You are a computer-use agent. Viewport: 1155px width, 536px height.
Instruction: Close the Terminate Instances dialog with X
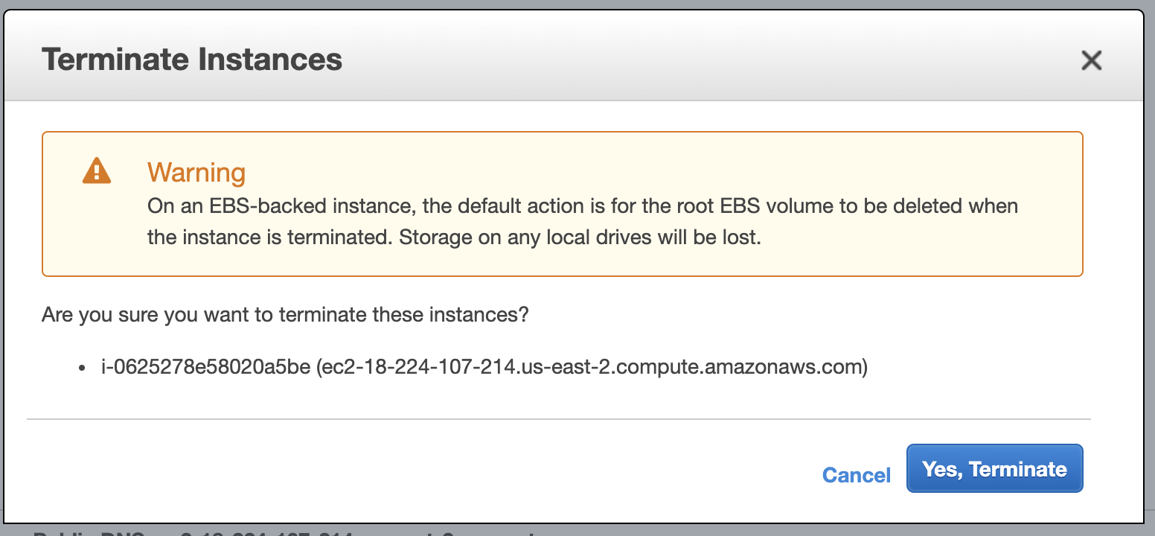point(1091,60)
